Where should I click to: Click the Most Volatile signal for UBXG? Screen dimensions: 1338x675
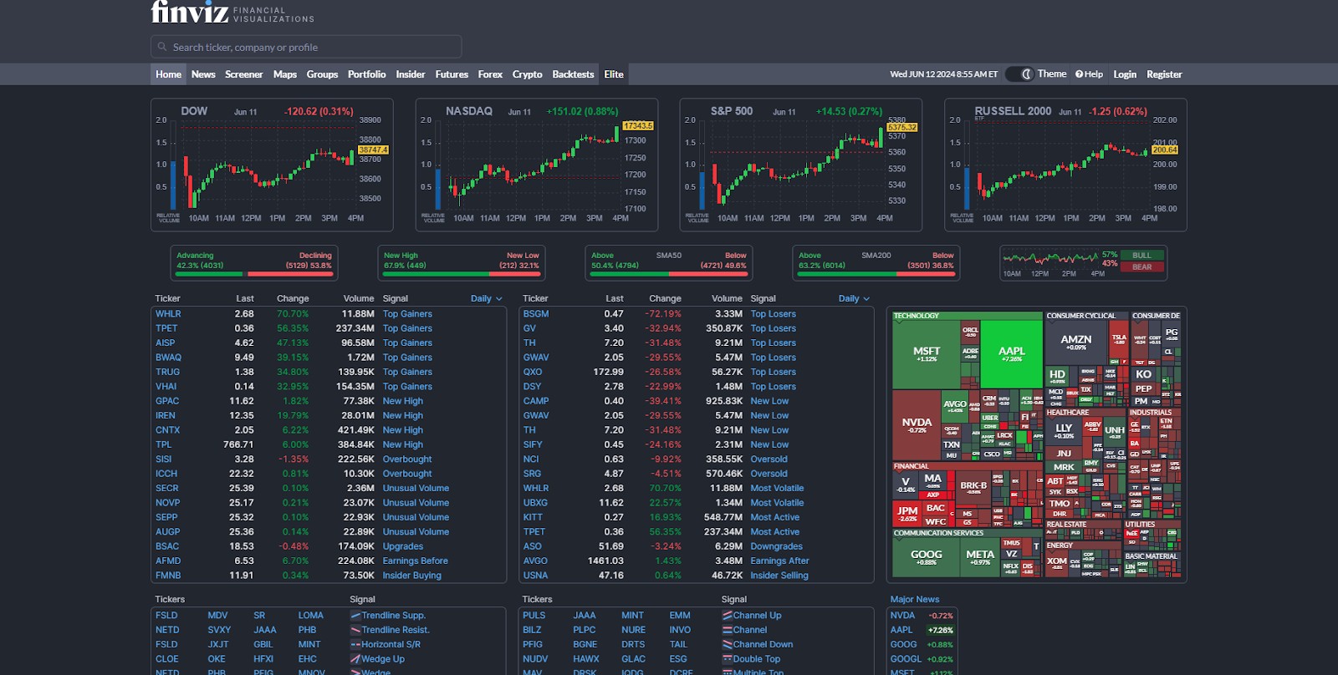[777, 503]
